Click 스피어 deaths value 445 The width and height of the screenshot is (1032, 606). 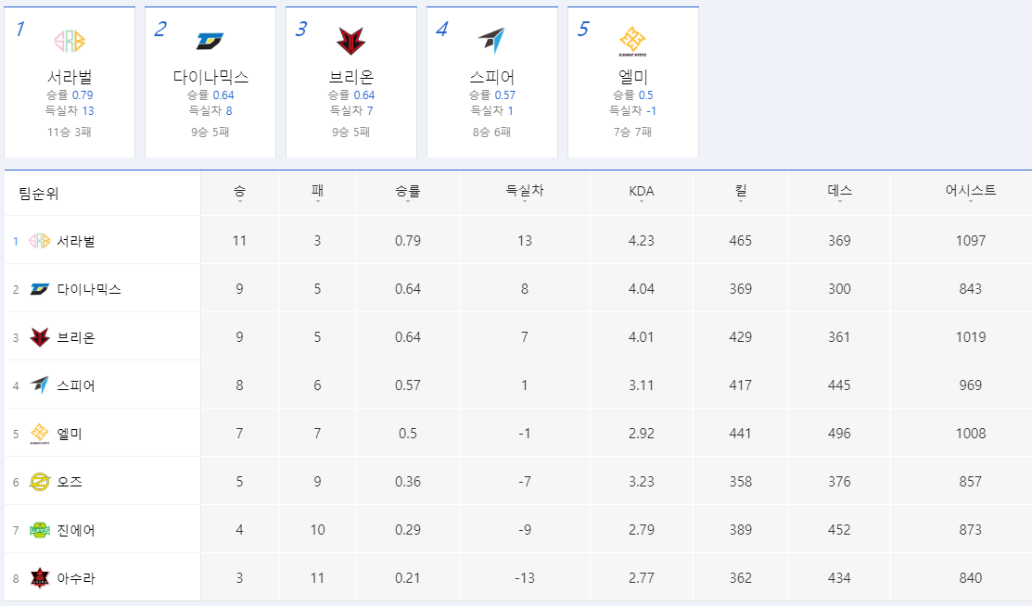coord(839,385)
